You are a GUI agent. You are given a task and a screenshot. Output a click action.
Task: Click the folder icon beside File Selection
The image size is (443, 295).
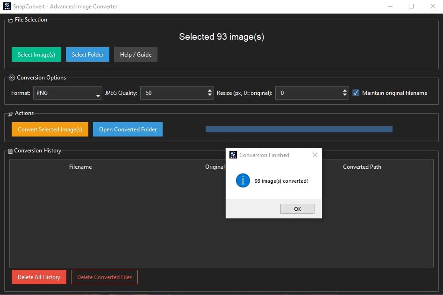click(x=11, y=21)
